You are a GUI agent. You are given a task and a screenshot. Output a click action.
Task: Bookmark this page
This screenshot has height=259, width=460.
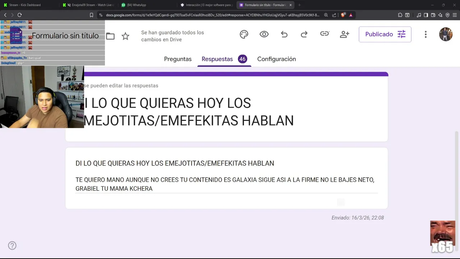click(91, 15)
